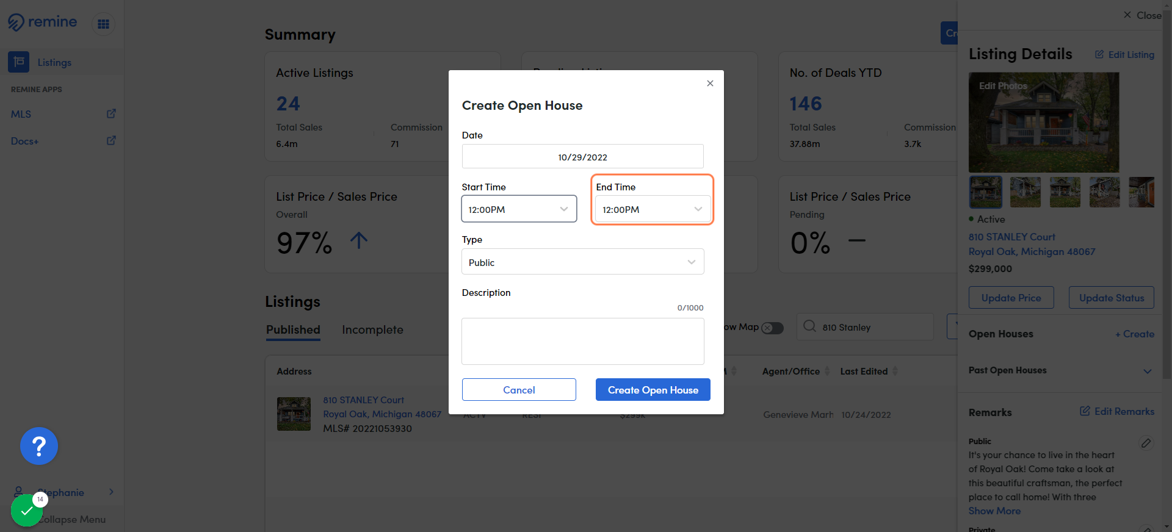This screenshot has height=532, width=1172.
Task: Toggle the Show Map switch
Action: coord(772,328)
